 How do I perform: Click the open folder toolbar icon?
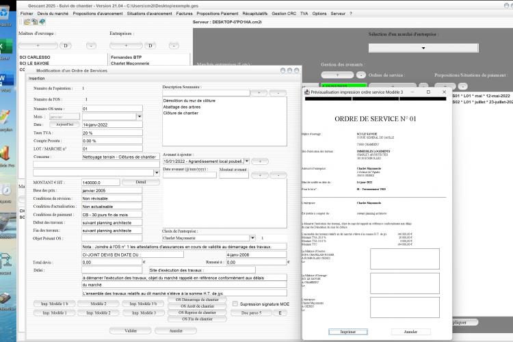click(x=27, y=22)
